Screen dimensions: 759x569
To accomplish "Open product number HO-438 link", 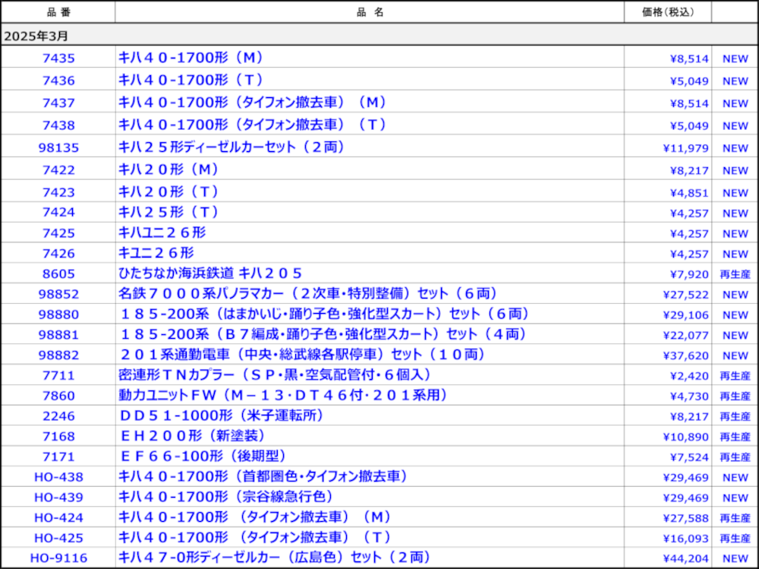I will [x=58, y=477].
